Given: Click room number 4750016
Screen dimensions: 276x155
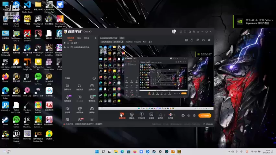Looking at the screenshot, I should pyautogui.click(x=137, y=42).
